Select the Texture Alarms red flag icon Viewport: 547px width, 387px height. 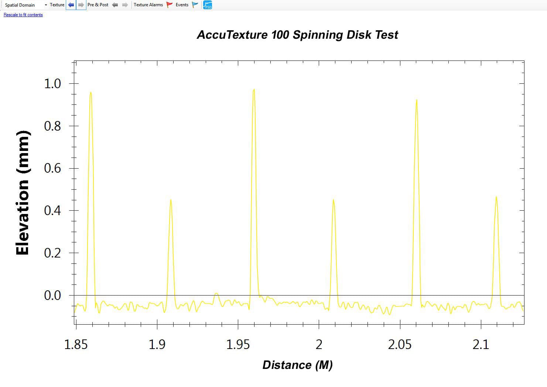169,5
